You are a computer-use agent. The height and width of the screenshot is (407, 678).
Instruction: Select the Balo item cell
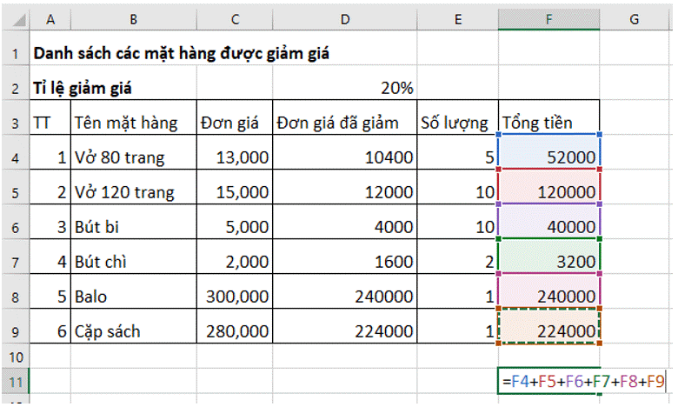pyautogui.click(x=134, y=297)
